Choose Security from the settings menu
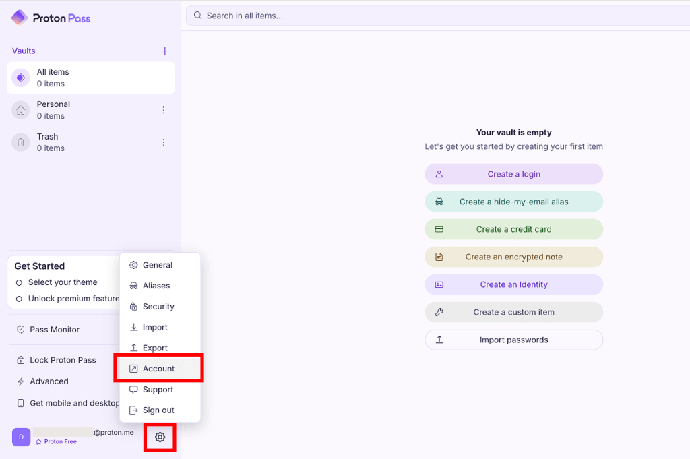The image size is (690, 459). (160, 306)
